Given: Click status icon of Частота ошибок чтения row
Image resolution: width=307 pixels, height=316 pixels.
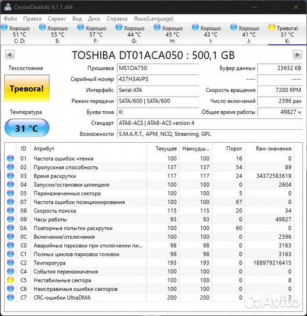Looking at the screenshot, I should tap(11, 159).
